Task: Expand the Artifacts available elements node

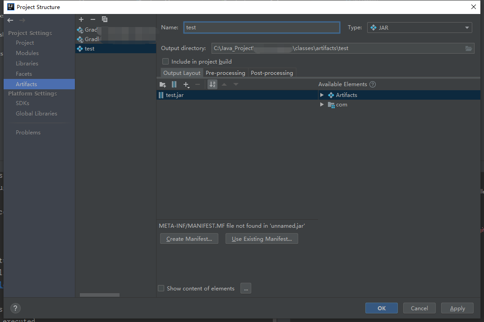Action: [322, 95]
